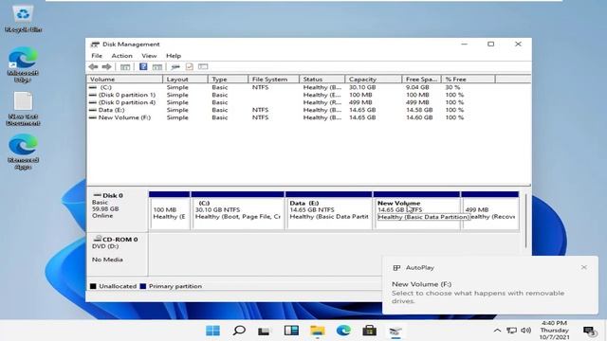Open taskbar Search magnifier

click(x=239, y=331)
